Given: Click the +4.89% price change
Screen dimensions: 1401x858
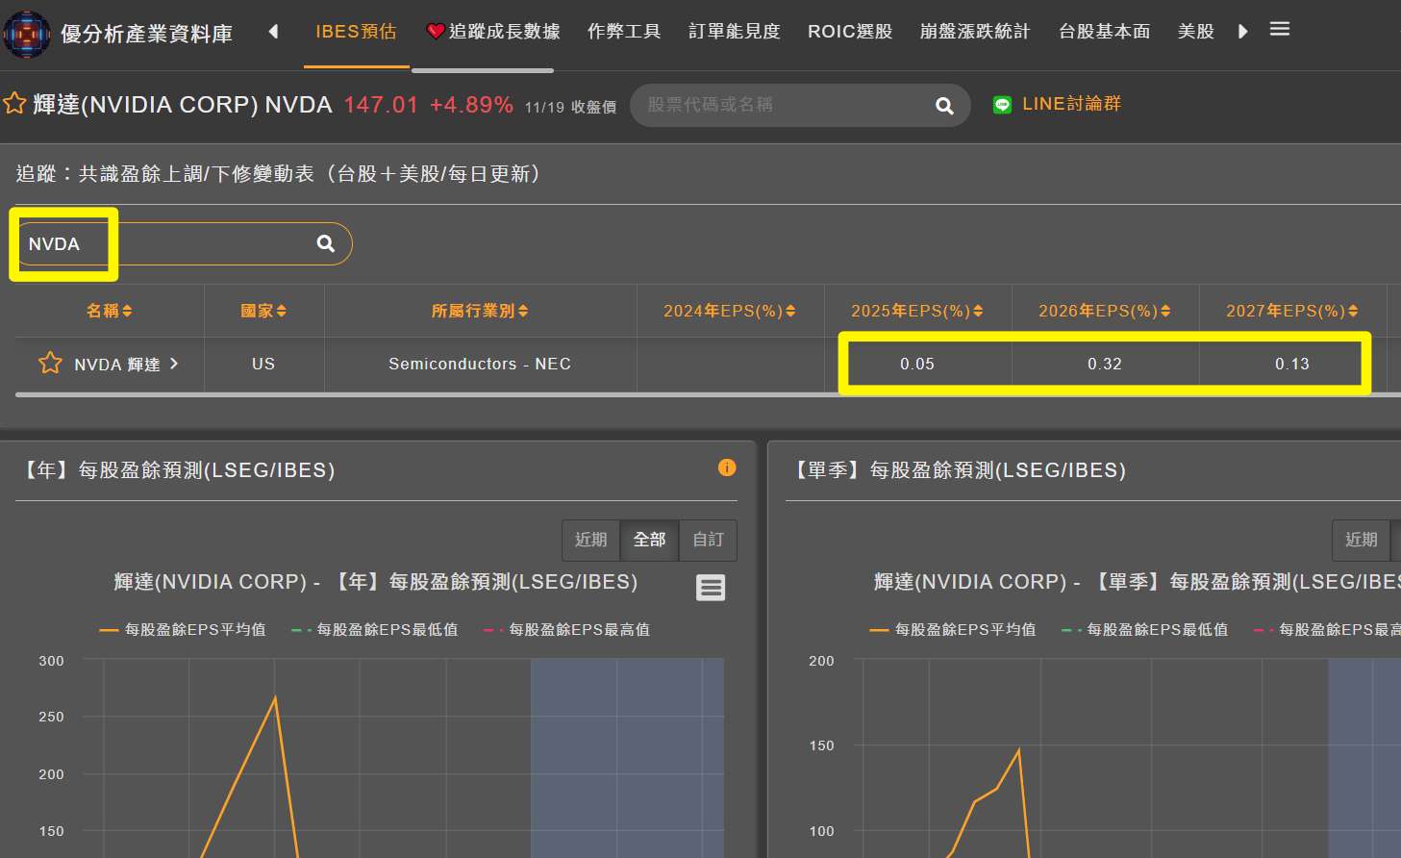Looking at the screenshot, I should 471,104.
